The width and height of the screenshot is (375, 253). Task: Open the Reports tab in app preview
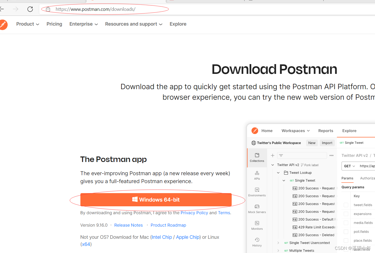(326, 131)
